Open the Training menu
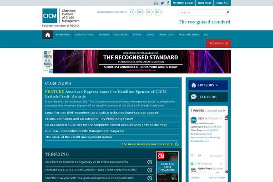273x182 pixels. tap(104, 35)
